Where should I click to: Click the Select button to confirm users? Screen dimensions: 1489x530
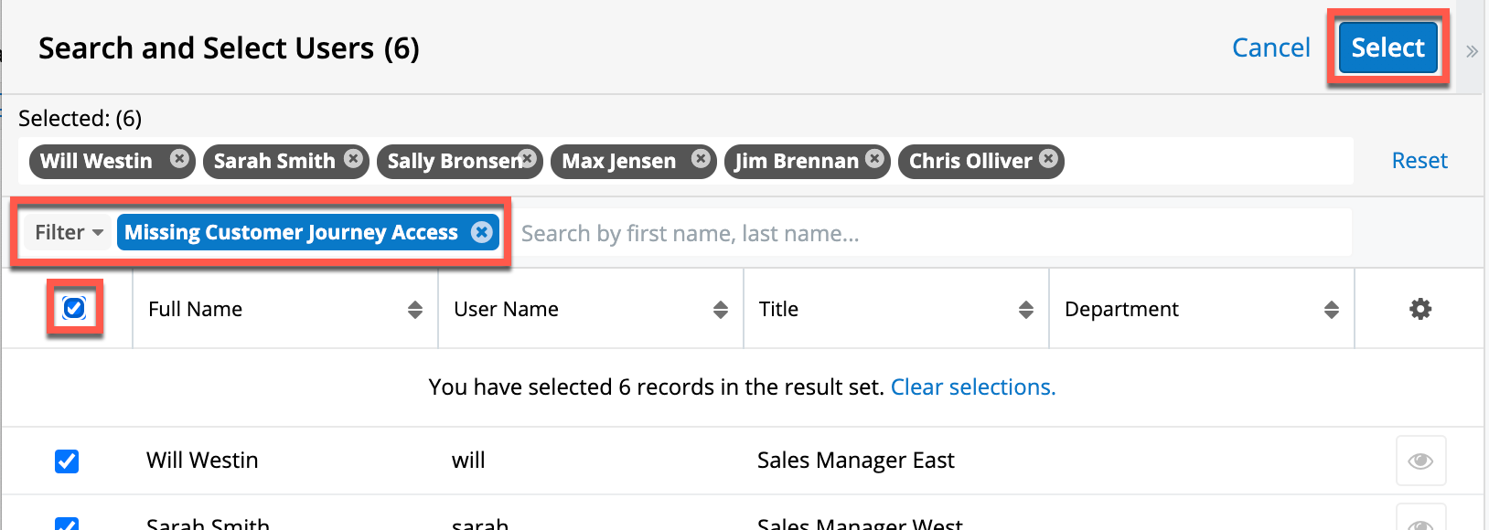point(1387,47)
